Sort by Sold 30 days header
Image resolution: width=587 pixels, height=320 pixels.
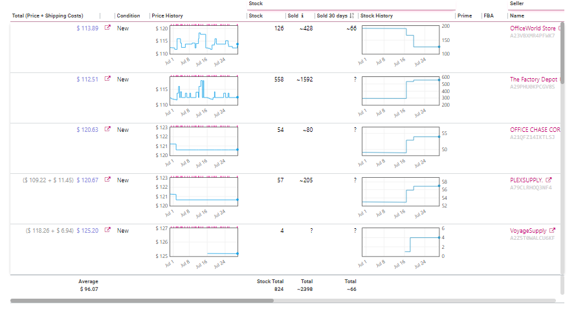click(x=332, y=16)
